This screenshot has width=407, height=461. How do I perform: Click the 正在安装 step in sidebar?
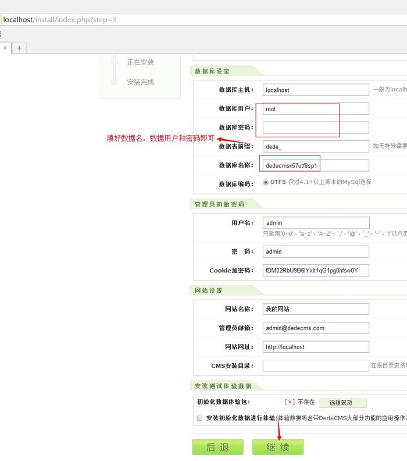click(140, 62)
